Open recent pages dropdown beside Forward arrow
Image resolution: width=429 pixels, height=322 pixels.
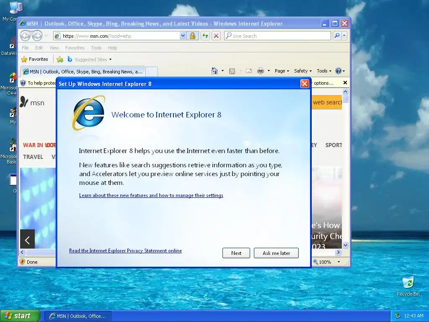click(46, 36)
